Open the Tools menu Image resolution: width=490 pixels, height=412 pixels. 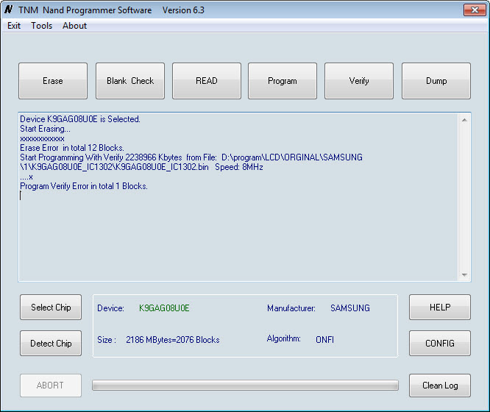coord(41,26)
